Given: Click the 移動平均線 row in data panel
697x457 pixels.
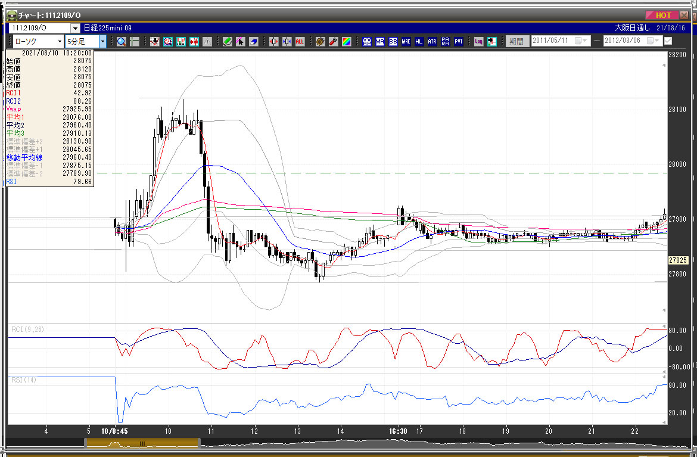Looking at the screenshot, I should pyautogui.click(x=49, y=157).
